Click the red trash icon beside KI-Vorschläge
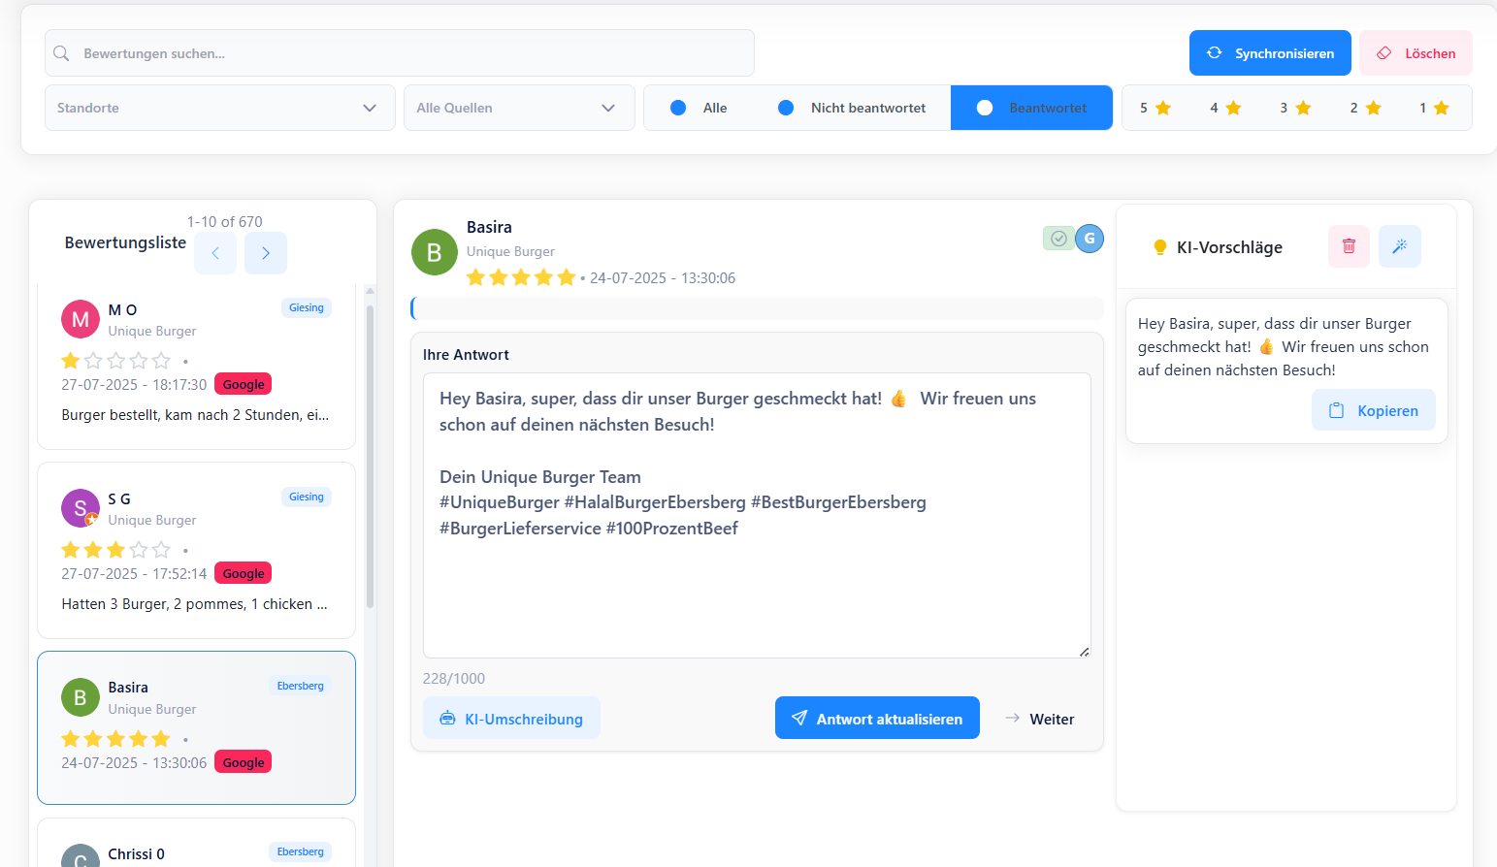This screenshot has height=867, width=1497. point(1348,246)
